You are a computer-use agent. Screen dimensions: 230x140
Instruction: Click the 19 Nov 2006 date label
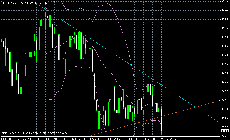168,139
